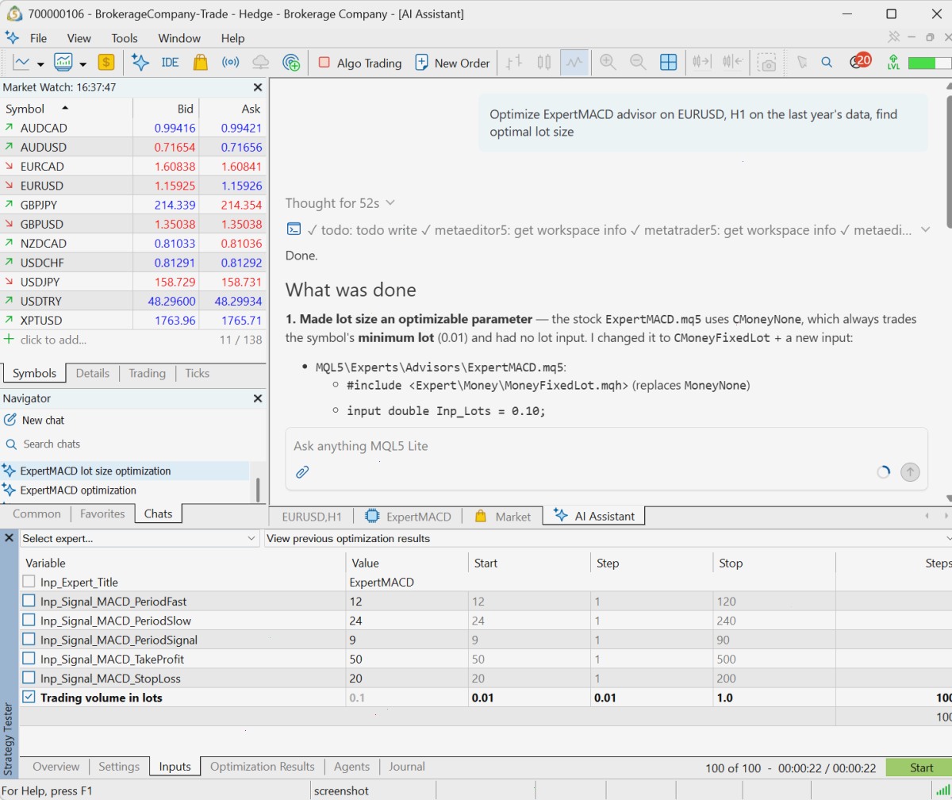The width and height of the screenshot is (952, 800).
Task: Uncheck the Trading volume in lots checkbox
Action: [x=29, y=698]
